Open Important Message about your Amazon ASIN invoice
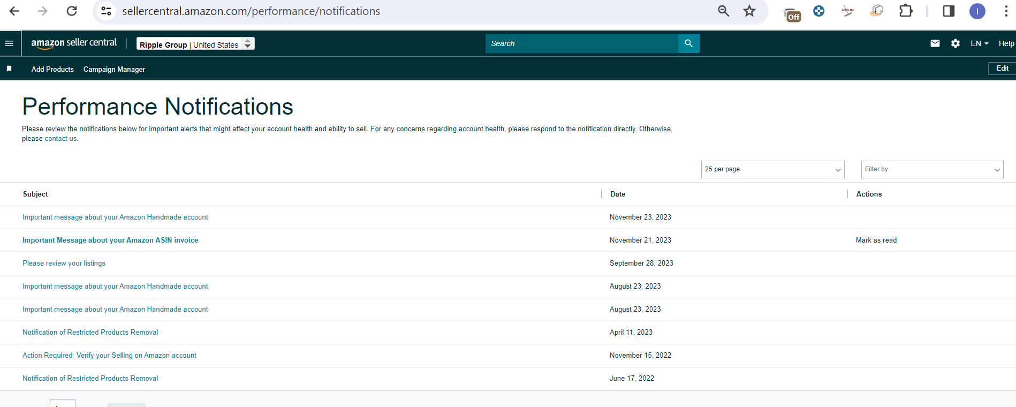This screenshot has width=1016, height=407. click(x=110, y=240)
